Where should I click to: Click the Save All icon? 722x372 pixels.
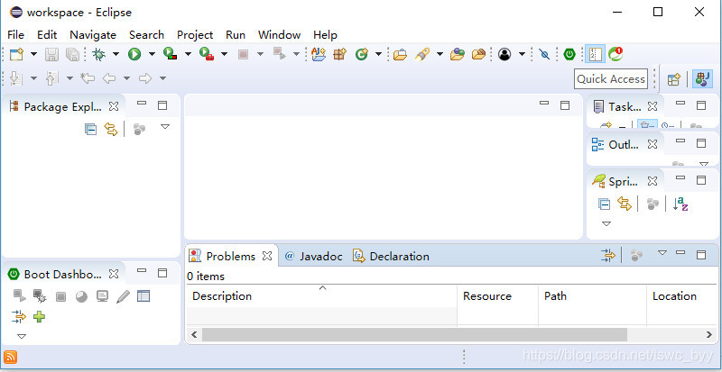(73, 54)
